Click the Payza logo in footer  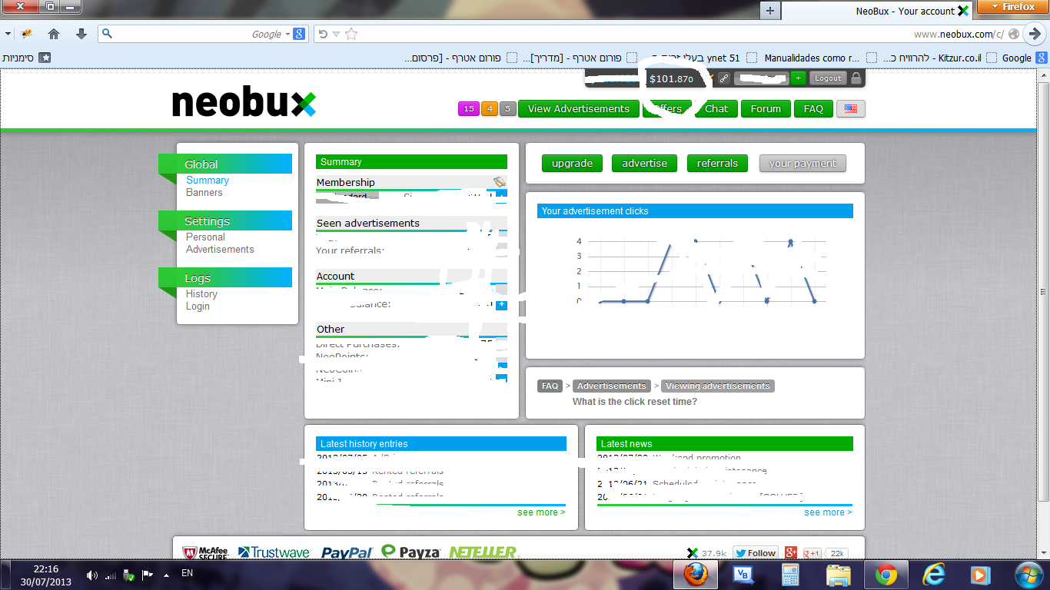click(x=410, y=552)
